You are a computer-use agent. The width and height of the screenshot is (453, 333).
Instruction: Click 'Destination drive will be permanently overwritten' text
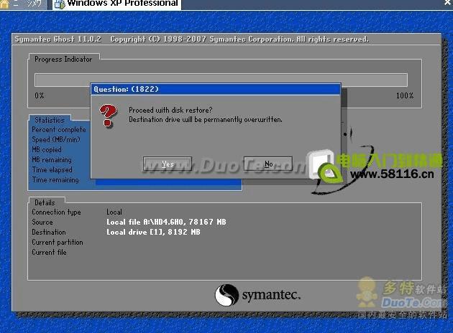206,119
